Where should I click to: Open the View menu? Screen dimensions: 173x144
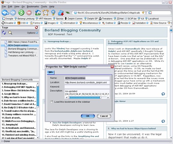[17, 6]
